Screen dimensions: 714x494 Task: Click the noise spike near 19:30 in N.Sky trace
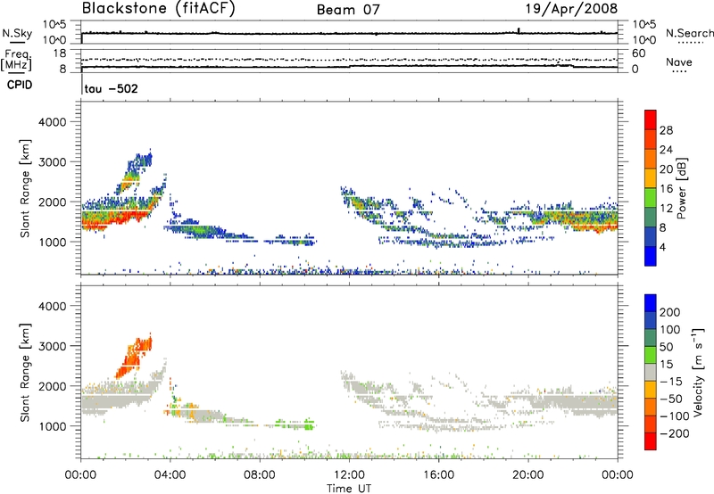click(519, 30)
